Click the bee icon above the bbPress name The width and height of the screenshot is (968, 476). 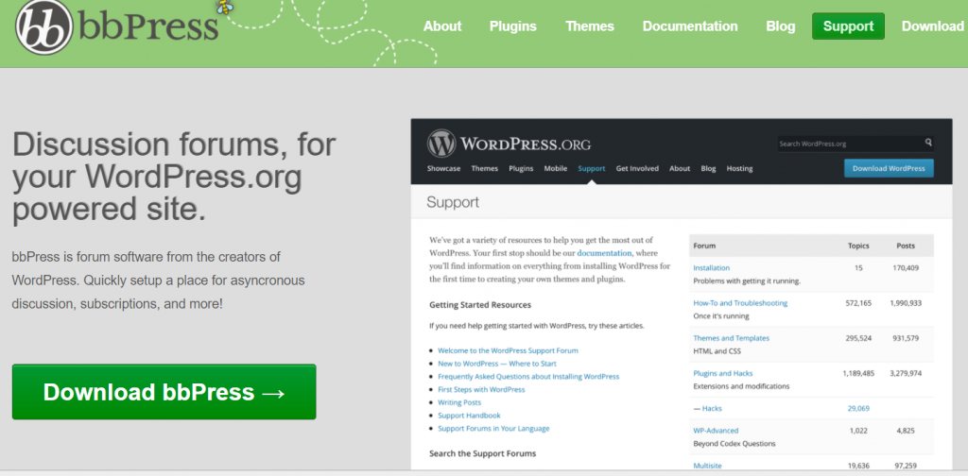[224, 7]
